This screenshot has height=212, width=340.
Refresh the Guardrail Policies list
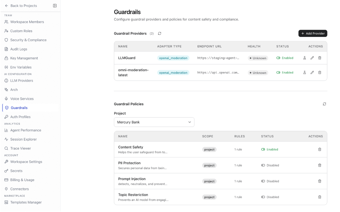tap(324, 104)
